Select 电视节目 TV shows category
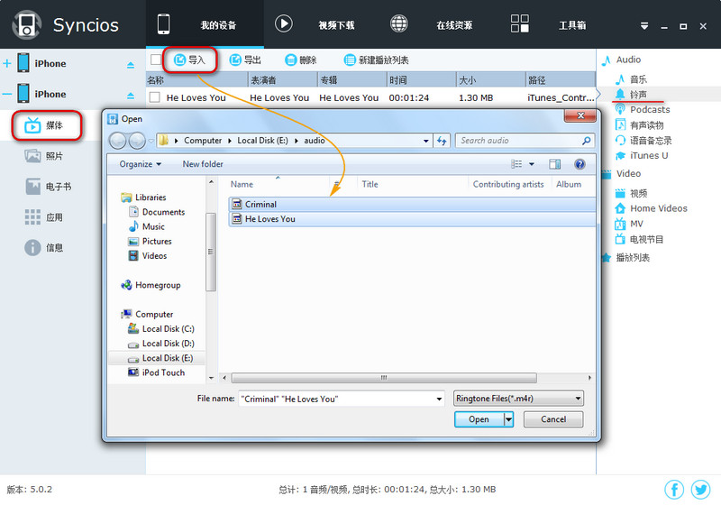Image resolution: width=721 pixels, height=505 pixels. click(640, 239)
